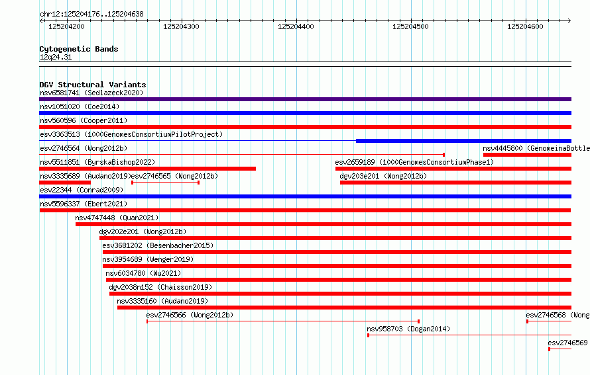Click dgv2038n152 (Chaisson2019) label
The image size is (590, 375).
coord(160,287)
